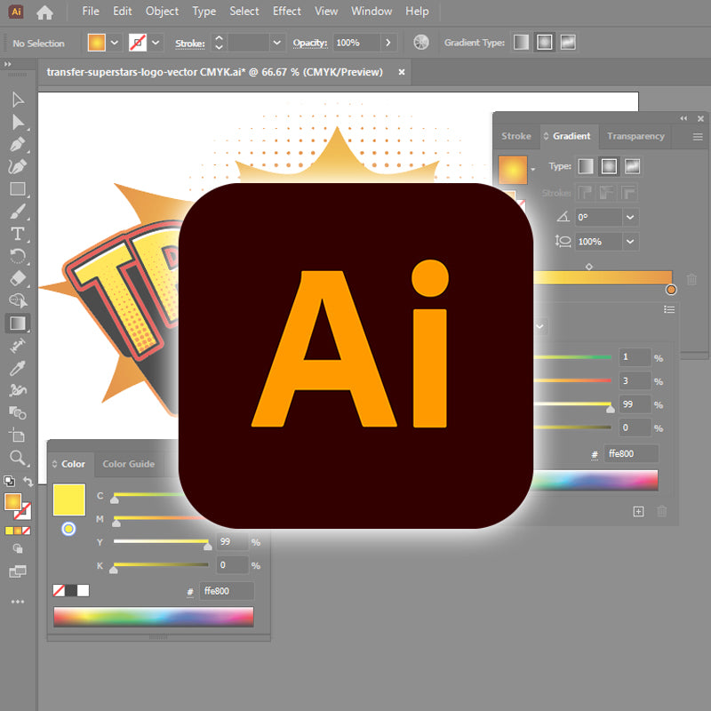Screen dimensions: 711x711
Task: Select the Paintbrush tool
Action: (18, 212)
